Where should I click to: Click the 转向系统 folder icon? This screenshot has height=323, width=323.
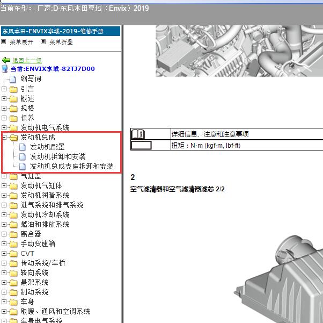(13, 273)
